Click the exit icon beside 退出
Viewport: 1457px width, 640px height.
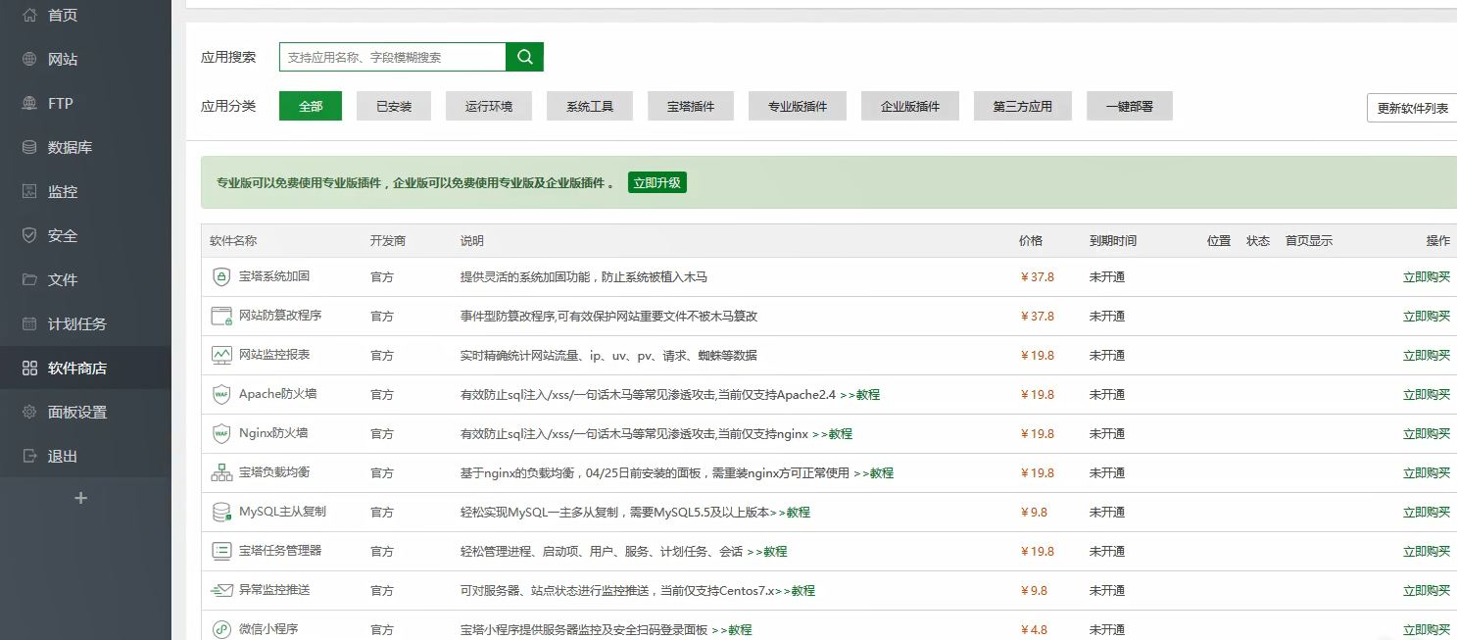click(29, 456)
